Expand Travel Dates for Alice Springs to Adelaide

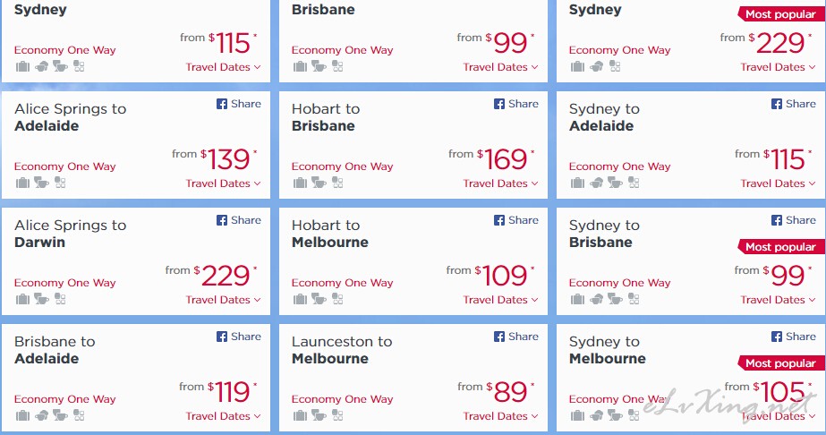click(223, 183)
